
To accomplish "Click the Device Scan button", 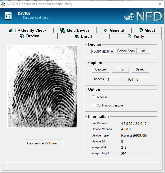I will (x=126, y=51).
